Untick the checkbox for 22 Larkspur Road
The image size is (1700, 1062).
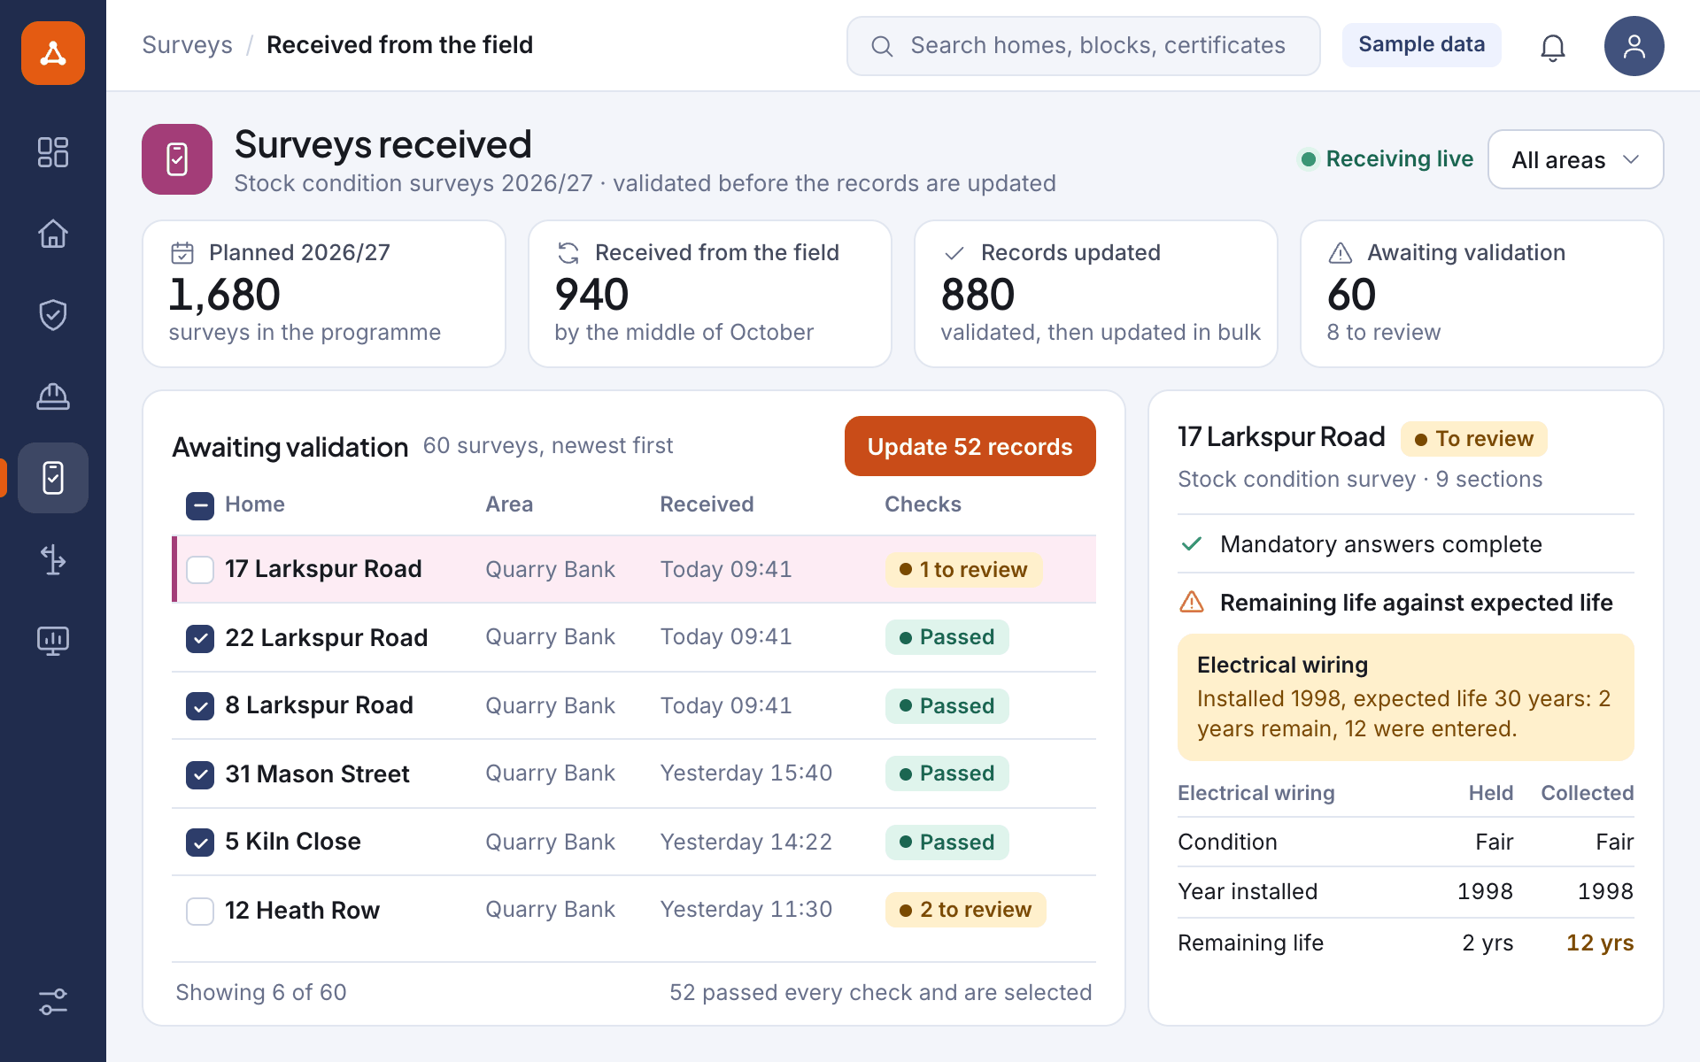tap(200, 638)
